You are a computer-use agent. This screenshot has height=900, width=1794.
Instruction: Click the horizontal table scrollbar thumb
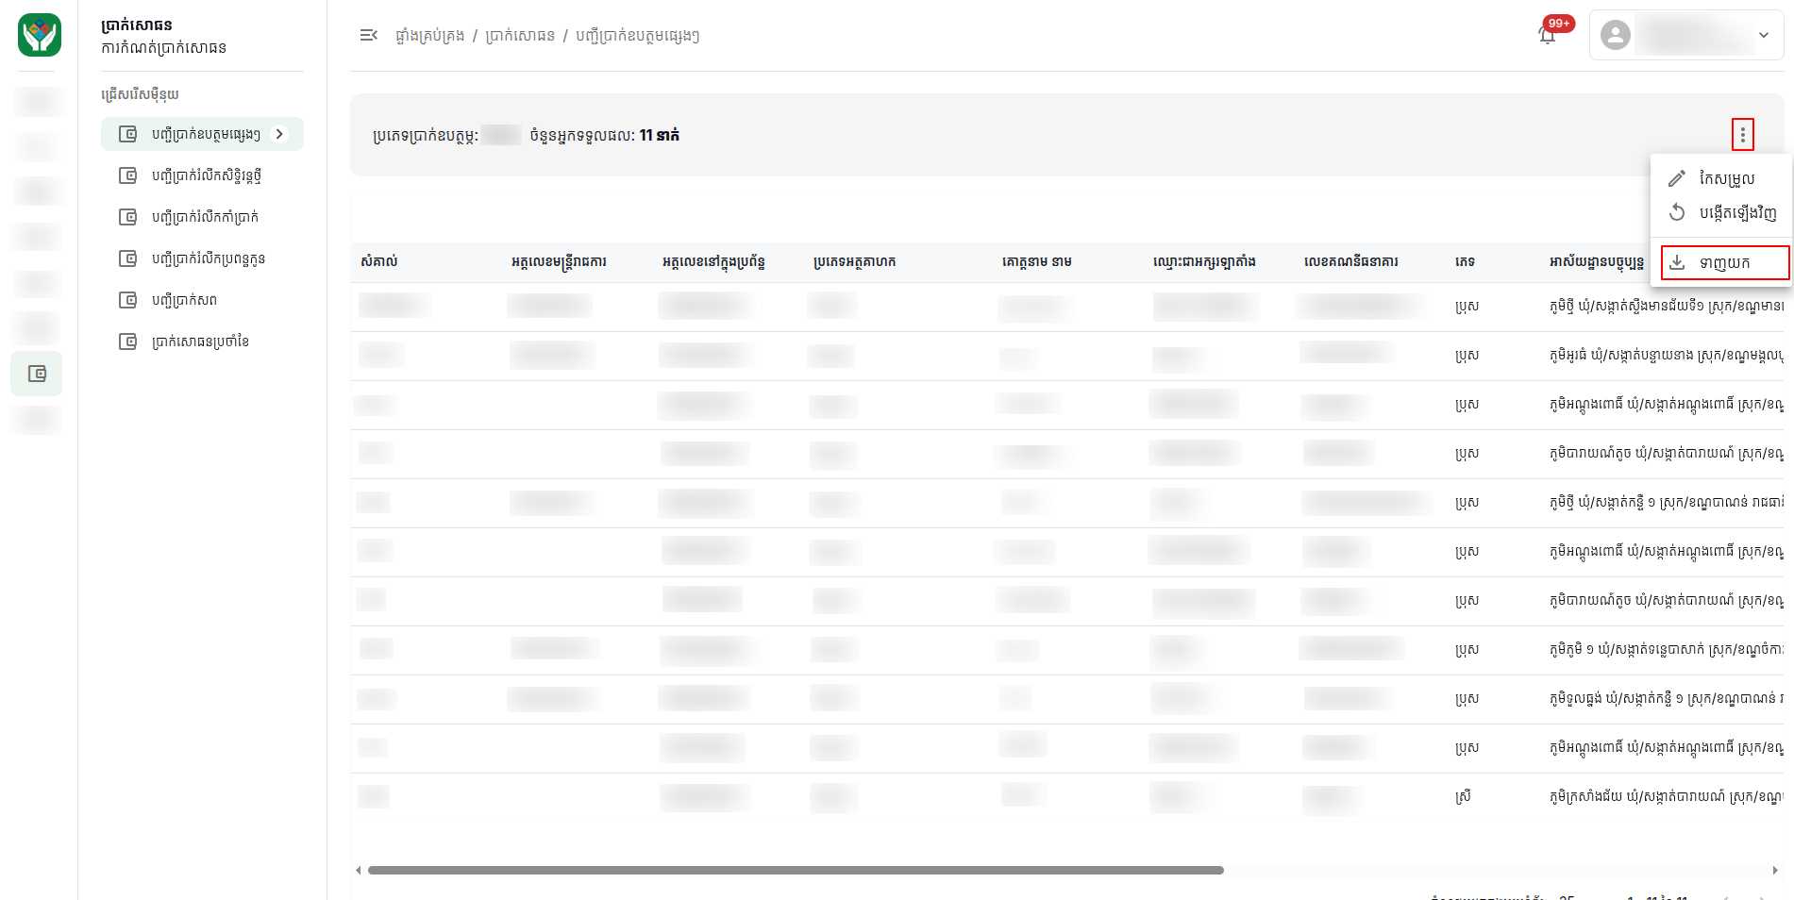pos(796,870)
